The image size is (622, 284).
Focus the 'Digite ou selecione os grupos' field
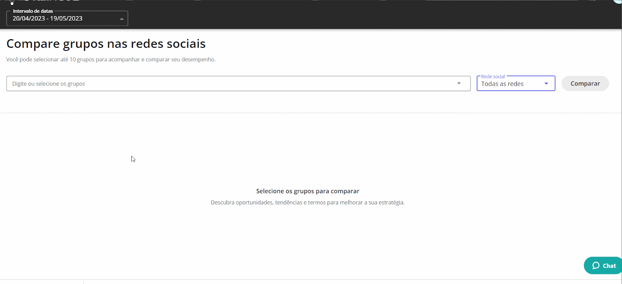238,83
